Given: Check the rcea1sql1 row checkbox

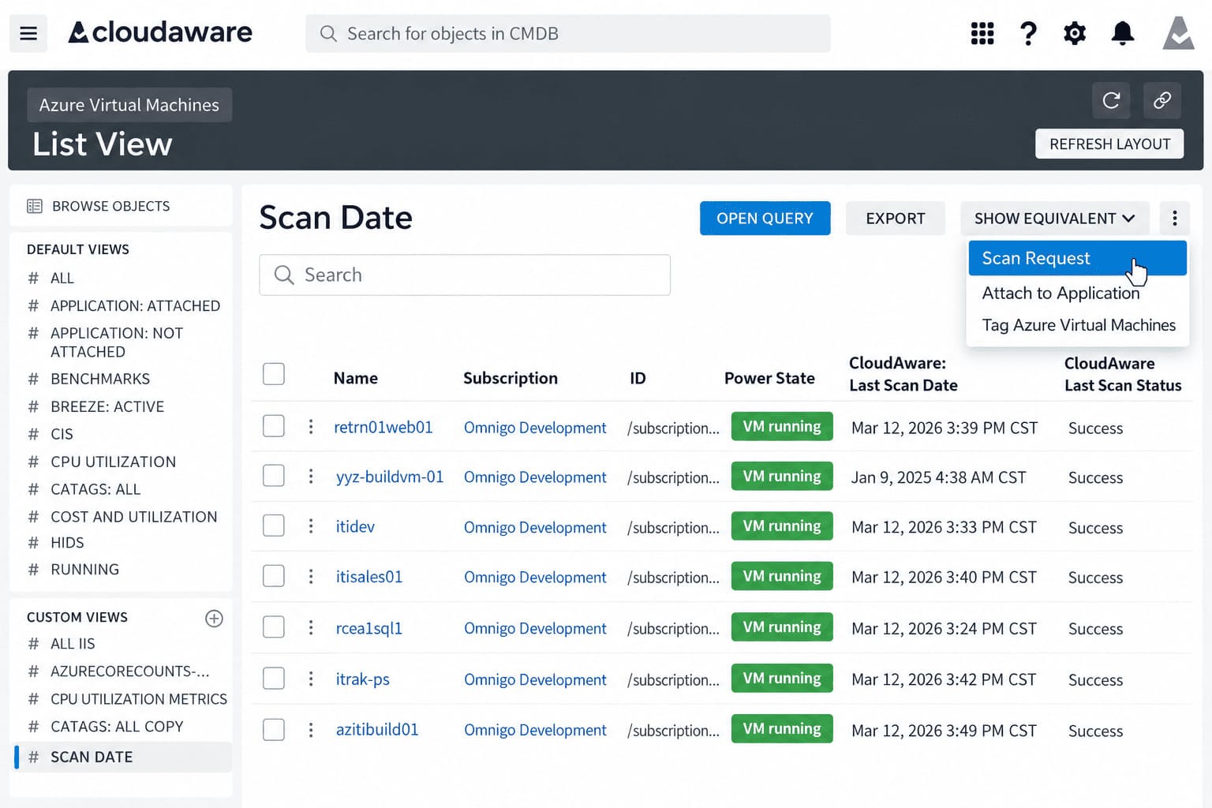Looking at the screenshot, I should point(274,627).
